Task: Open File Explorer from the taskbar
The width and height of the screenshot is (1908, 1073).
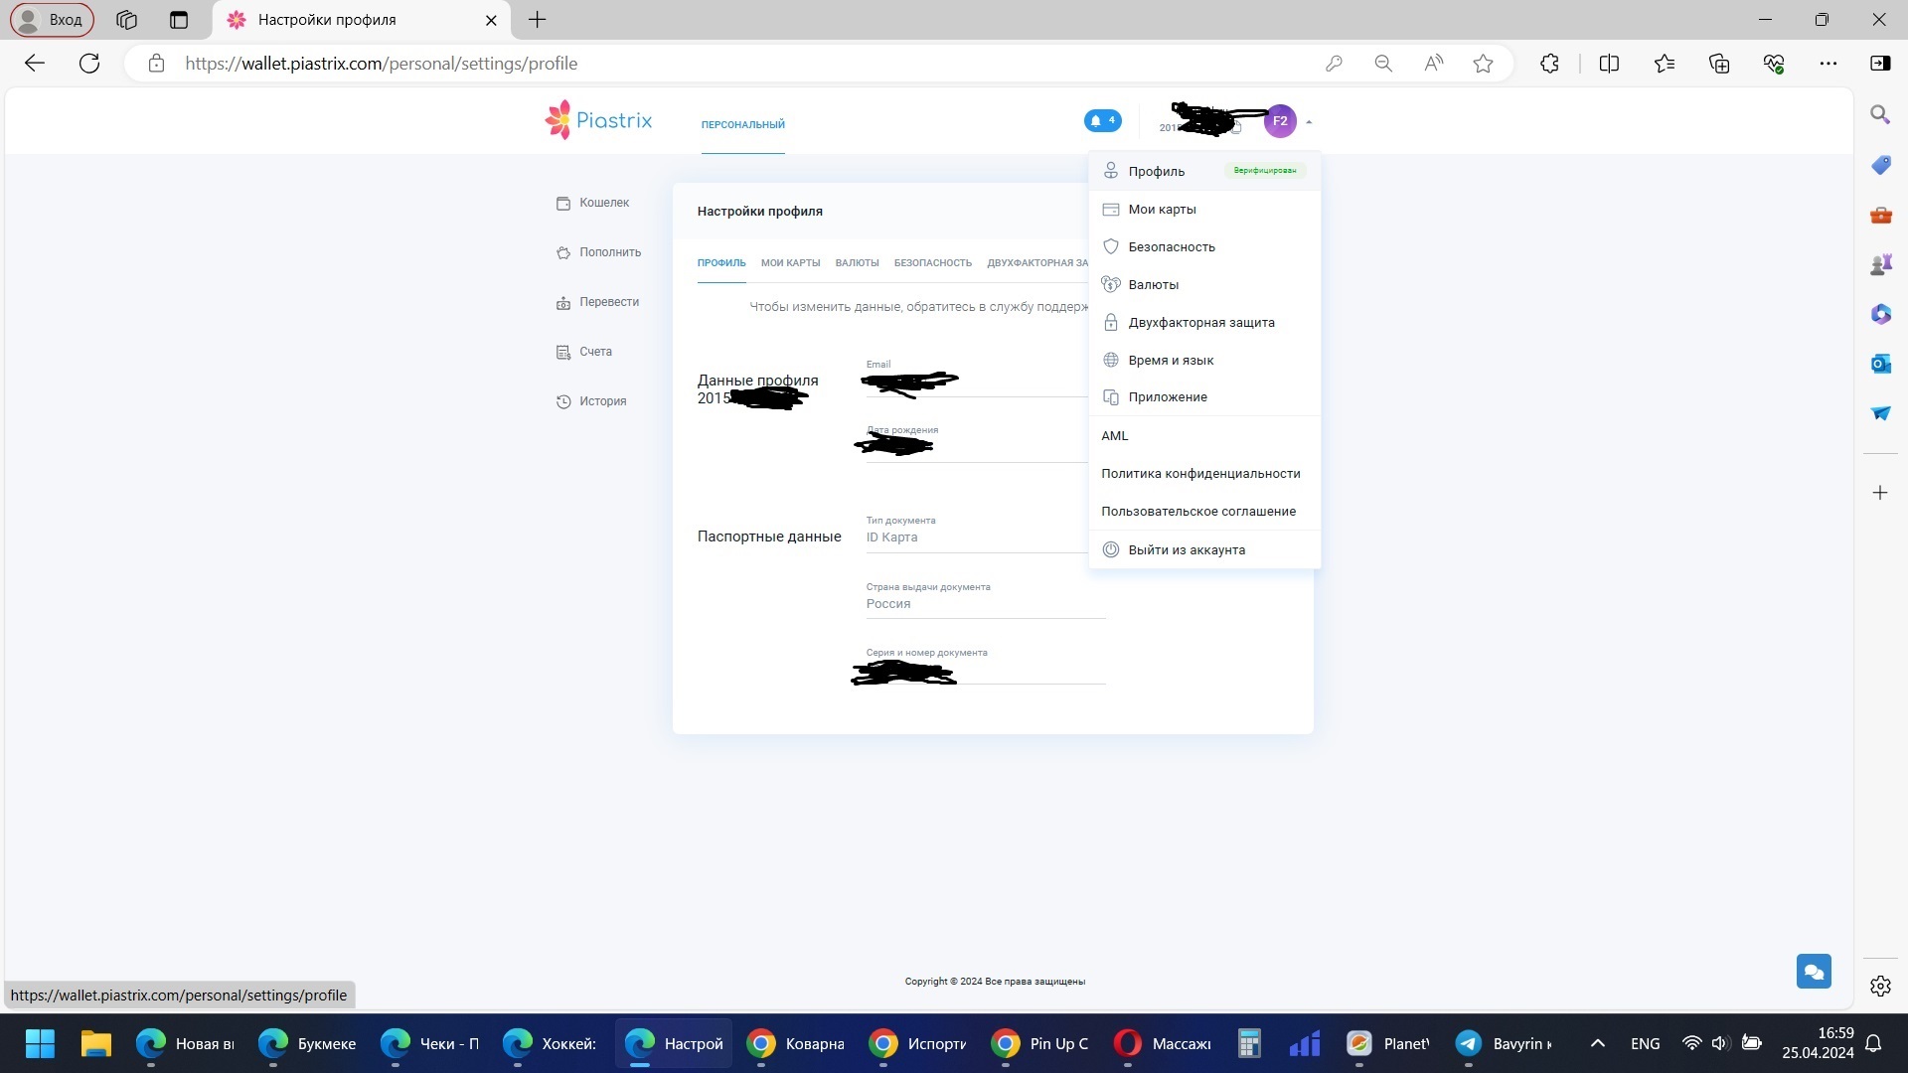Action: tap(95, 1043)
